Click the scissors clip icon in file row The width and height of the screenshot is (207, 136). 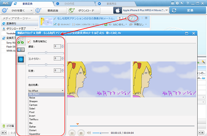point(126,18)
